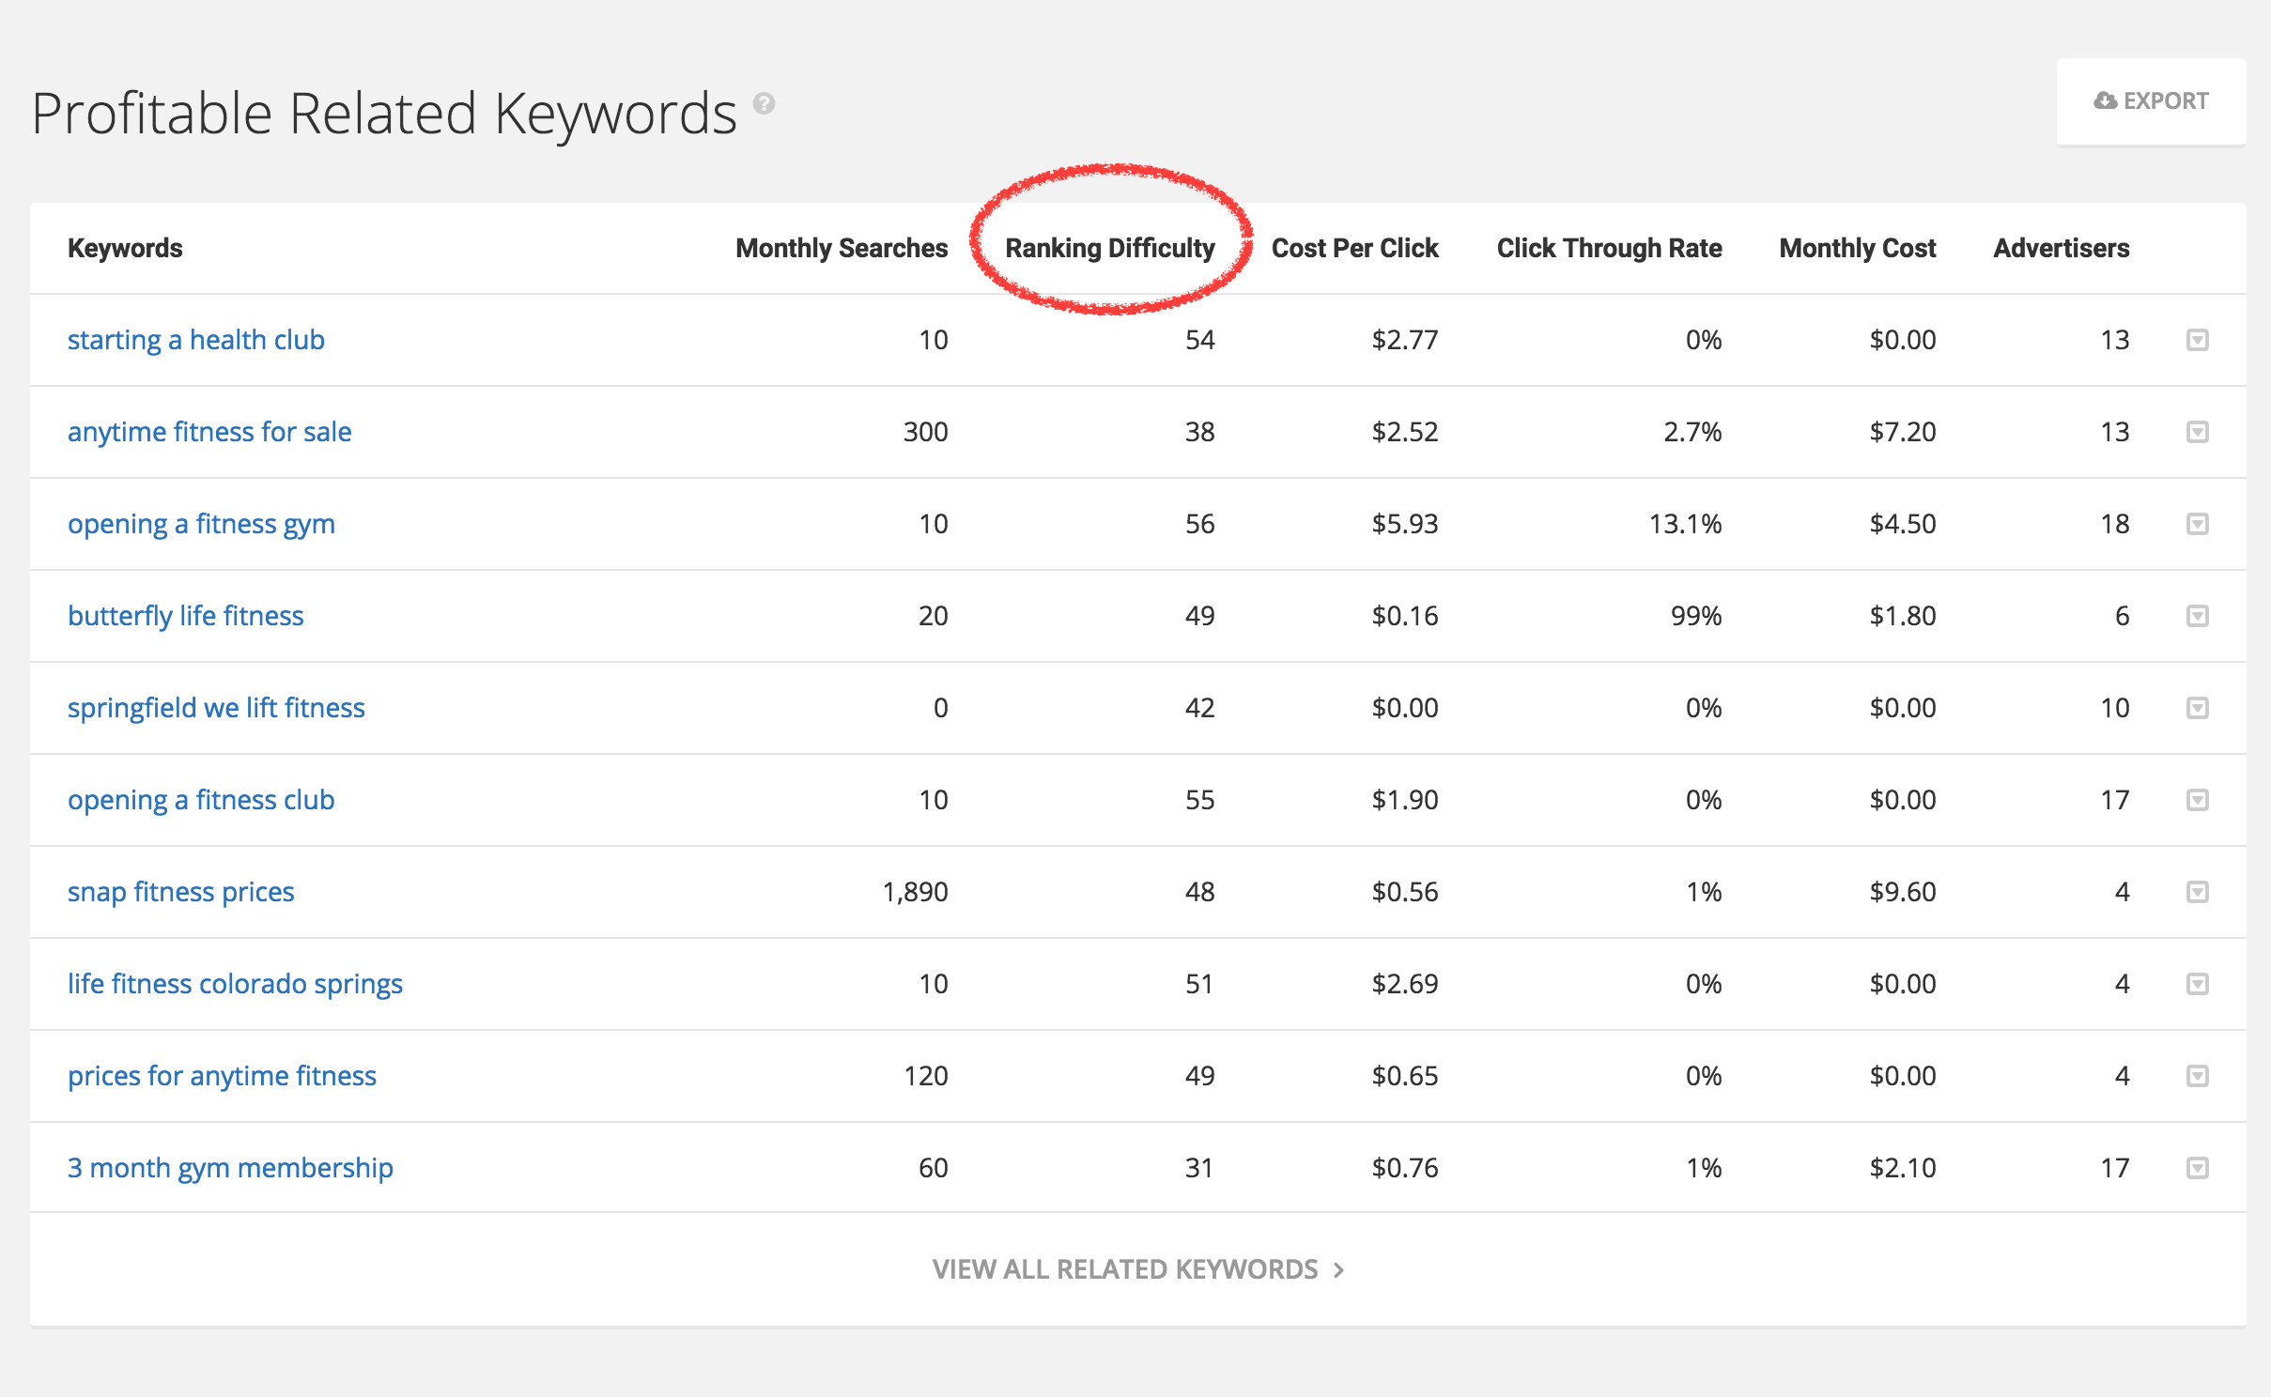Click VIEW ALL RELATED KEYWORDS
The width and height of the screenshot is (2271, 1397).
(1136, 1269)
